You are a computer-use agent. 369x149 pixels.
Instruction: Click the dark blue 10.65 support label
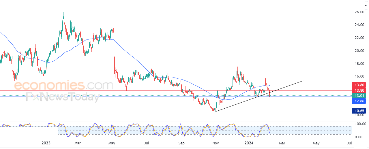click(359, 111)
